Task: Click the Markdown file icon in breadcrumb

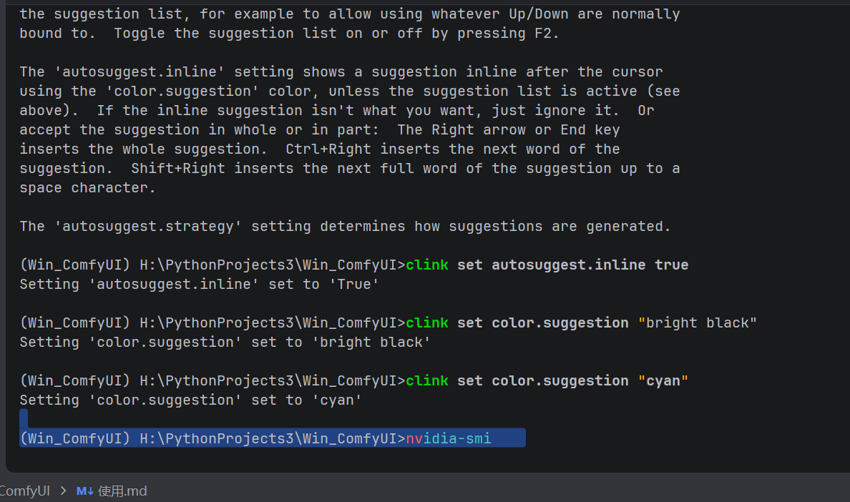Action: click(85, 491)
